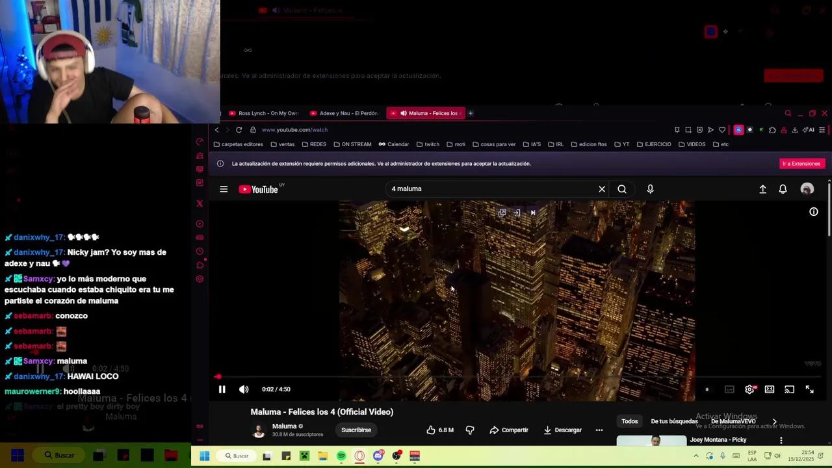Screen dimensions: 832x468
Task: Switch to Adexe y Nau - El Perdón tab
Action: click(344, 113)
